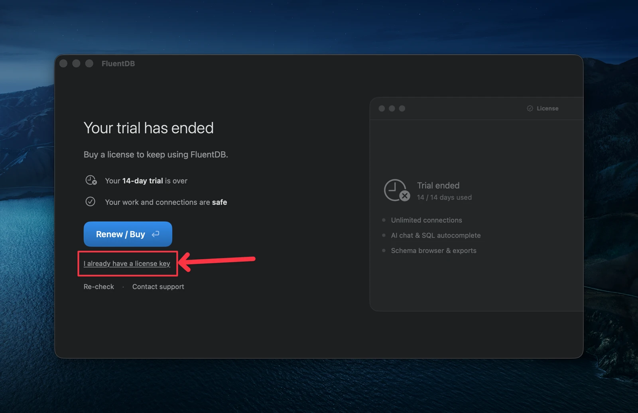This screenshot has width=638, height=413.
Task: Click the 'Trial ended' title in preview
Action: pos(438,185)
